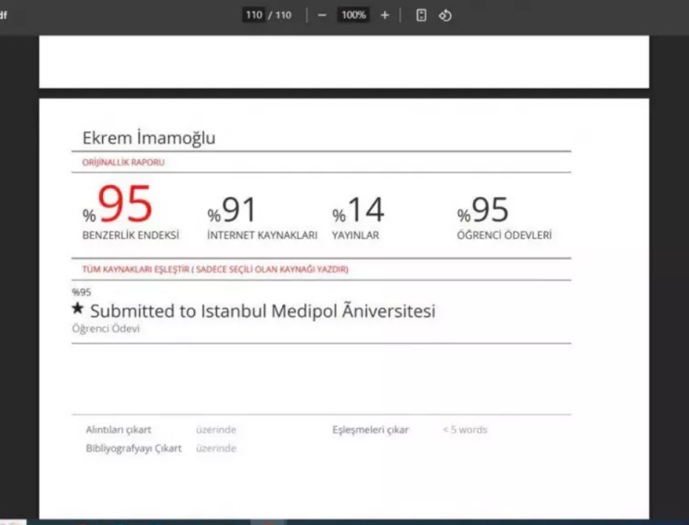
Task: Click the ORİJİNALLİK RAPORU heading
Action: (x=123, y=162)
